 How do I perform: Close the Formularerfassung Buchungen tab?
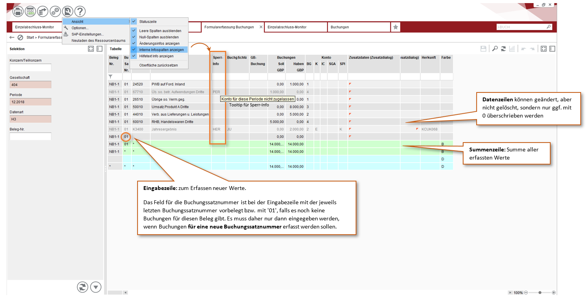(x=261, y=27)
